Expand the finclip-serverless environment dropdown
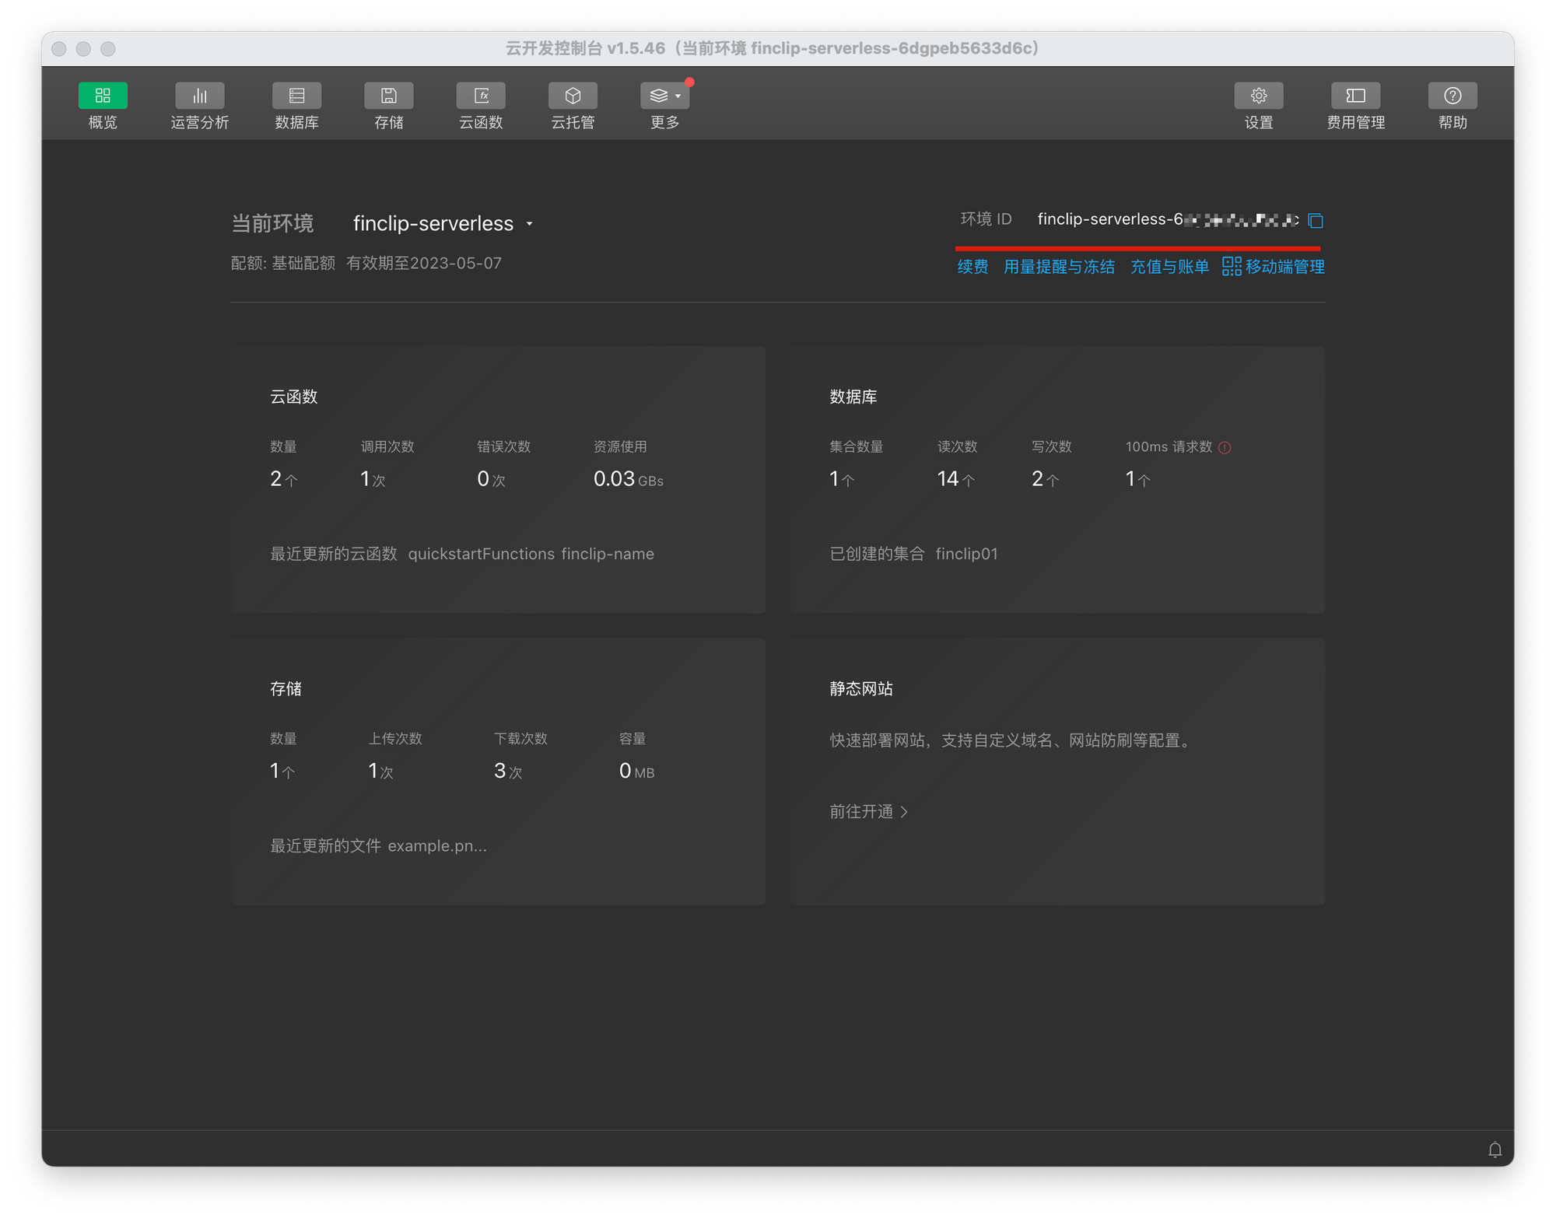The width and height of the screenshot is (1556, 1218). pos(530,224)
